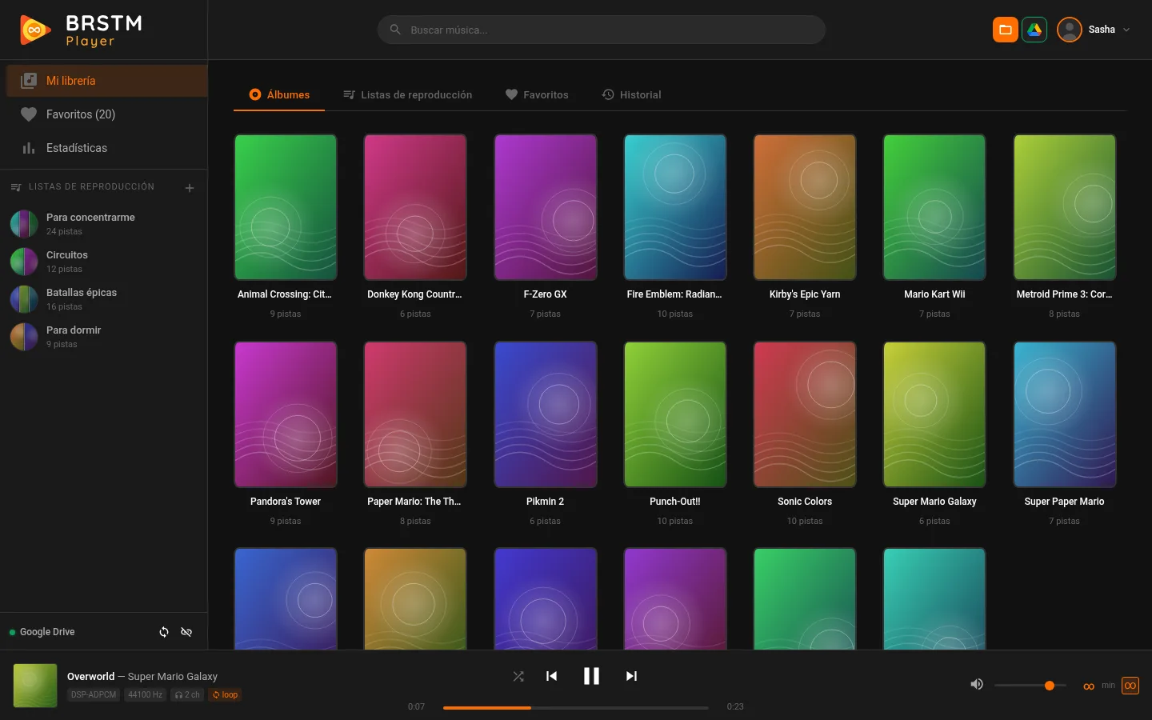
Task: Open the Google Drive source icon
Action: tap(1034, 30)
